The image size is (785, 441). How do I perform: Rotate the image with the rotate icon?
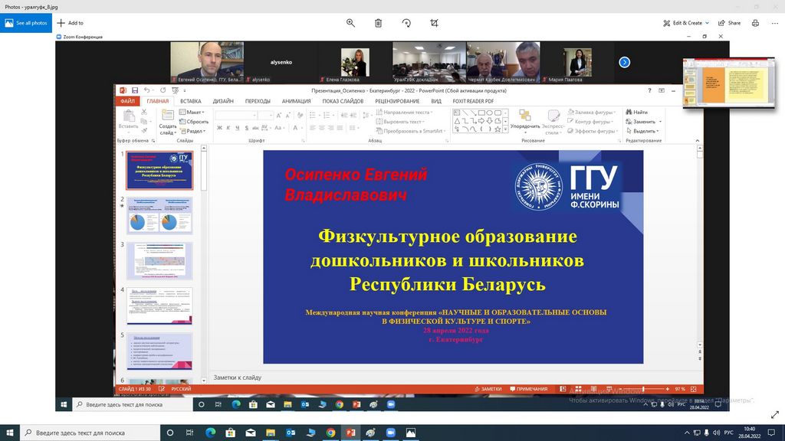(x=406, y=23)
